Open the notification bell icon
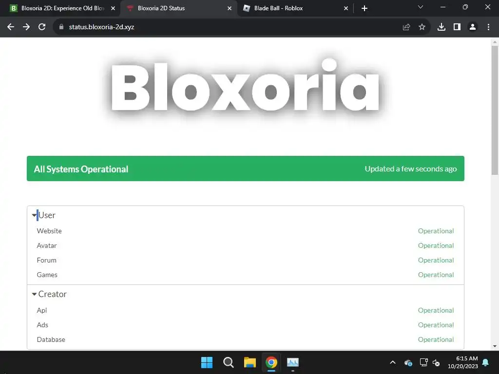The image size is (499, 374). pos(486,362)
